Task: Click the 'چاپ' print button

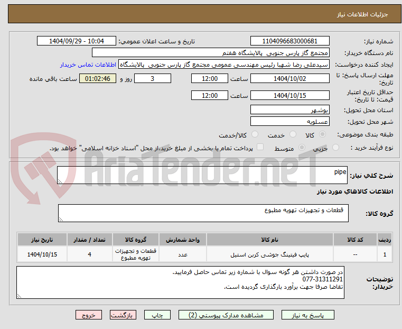Action: click(x=157, y=315)
